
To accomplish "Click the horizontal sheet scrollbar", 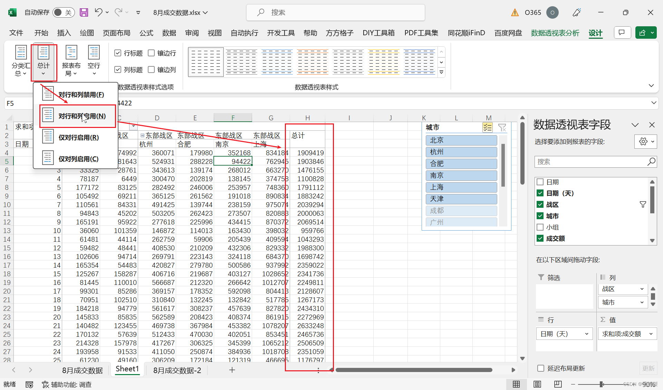I will pos(414,370).
